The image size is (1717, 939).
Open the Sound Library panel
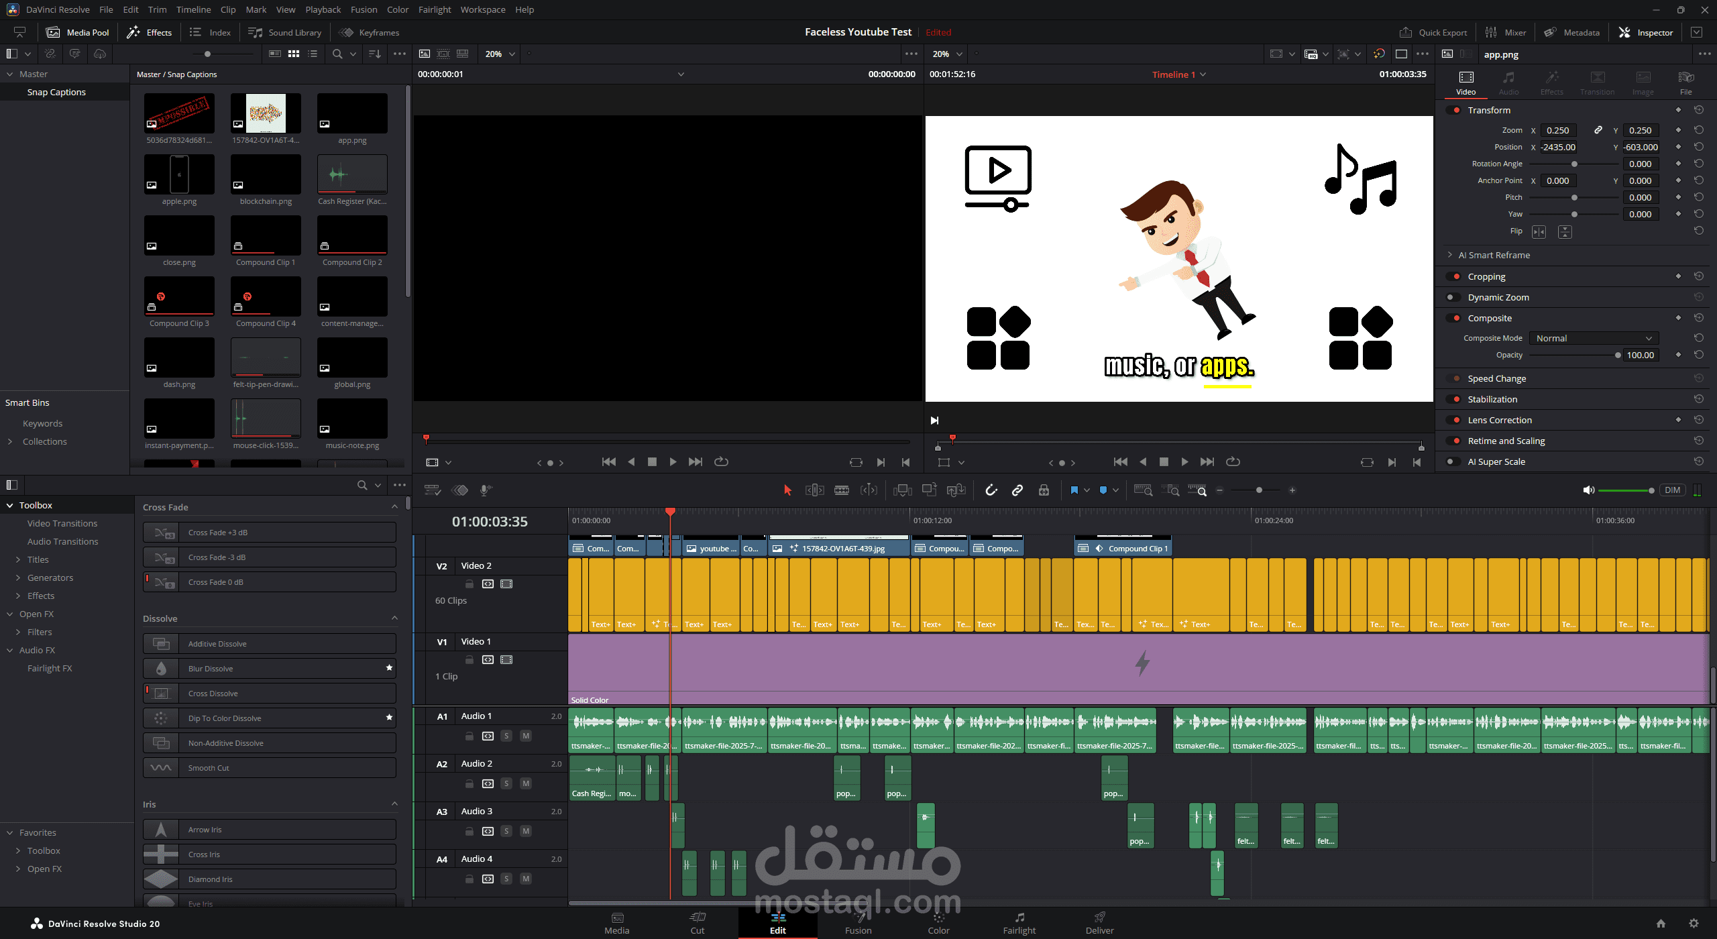click(x=285, y=32)
